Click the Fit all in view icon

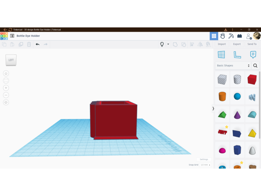coord(6,81)
